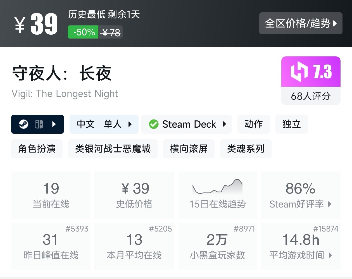The height and width of the screenshot is (279, 352).
Task: Expand the platform list arrow
Action: tap(54, 124)
